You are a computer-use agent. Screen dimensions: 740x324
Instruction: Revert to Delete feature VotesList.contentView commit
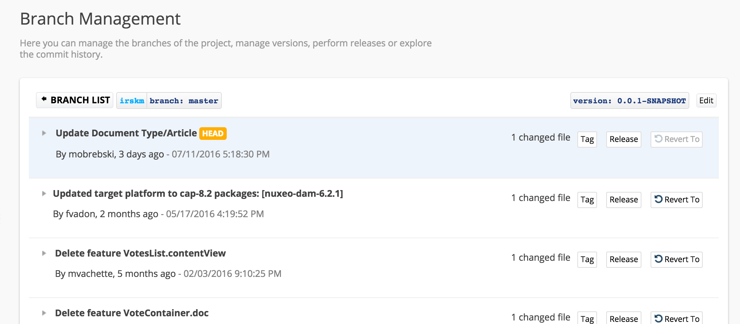click(x=676, y=259)
